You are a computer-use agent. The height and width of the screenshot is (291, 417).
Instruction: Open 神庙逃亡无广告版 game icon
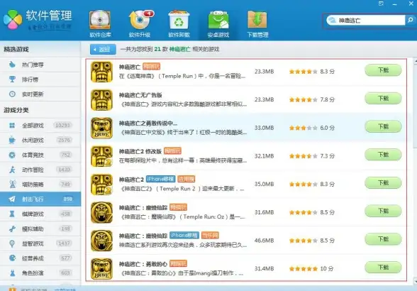coord(101,100)
